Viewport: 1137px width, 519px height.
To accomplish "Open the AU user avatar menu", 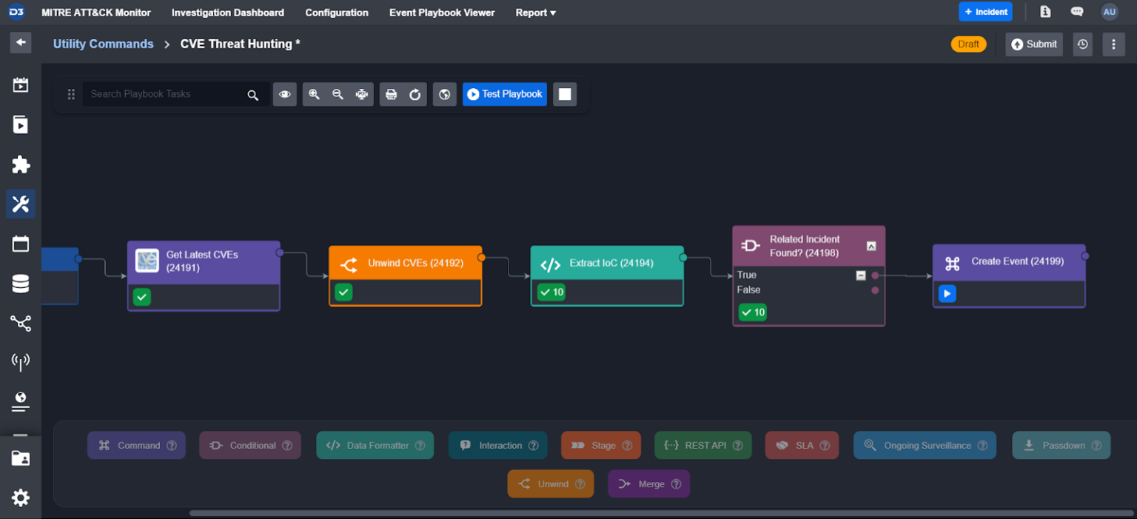I will point(1109,12).
